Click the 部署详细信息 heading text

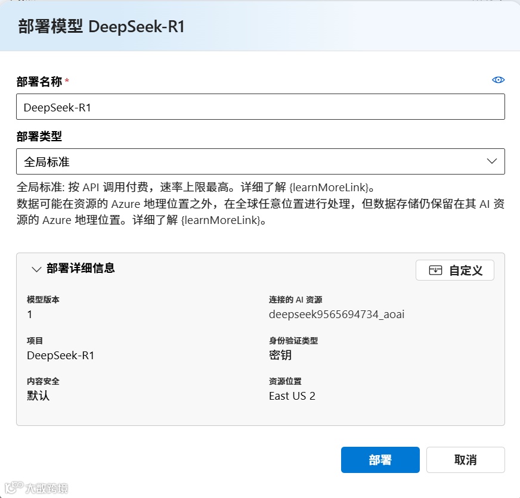click(81, 269)
